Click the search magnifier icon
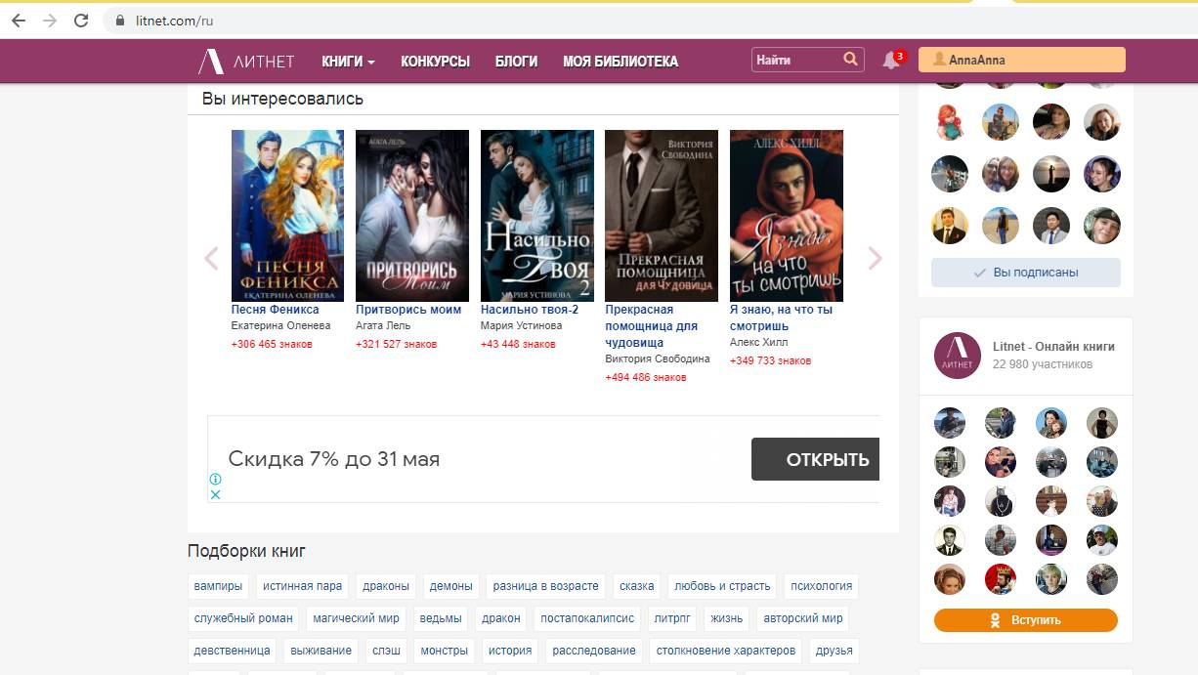This screenshot has height=675, width=1198. click(x=850, y=60)
